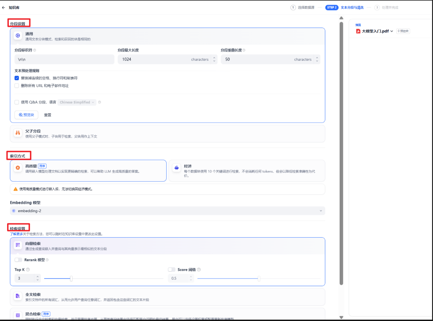
Task: Open the Chinese Simplified language dropdown
Action: (77, 102)
